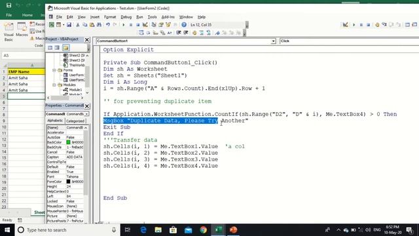Viewport: 419px width, 236px height.
Task: Open File Explorer from the taskbar
Action: (158, 230)
